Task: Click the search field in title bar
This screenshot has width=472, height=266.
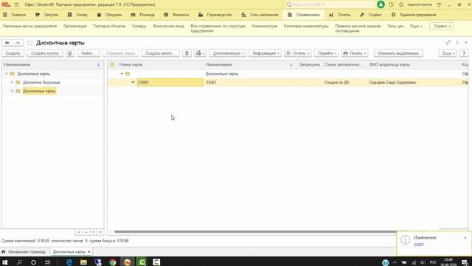Action: pyautogui.click(x=331, y=4)
